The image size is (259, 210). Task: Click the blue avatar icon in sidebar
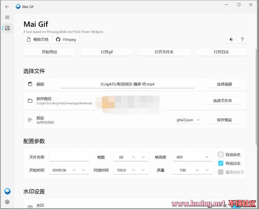coord(7,191)
